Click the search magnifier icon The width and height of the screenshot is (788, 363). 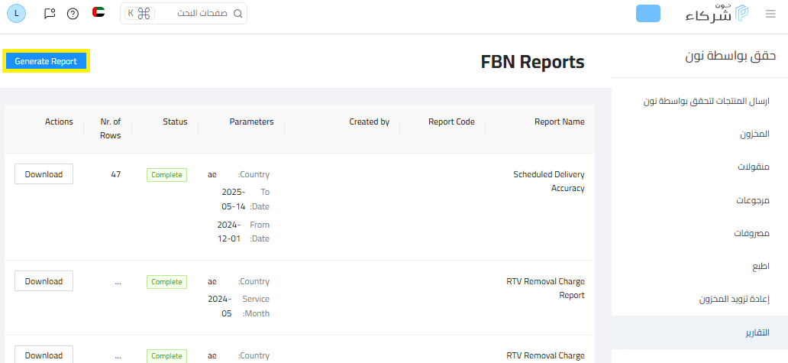pyautogui.click(x=238, y=14)
